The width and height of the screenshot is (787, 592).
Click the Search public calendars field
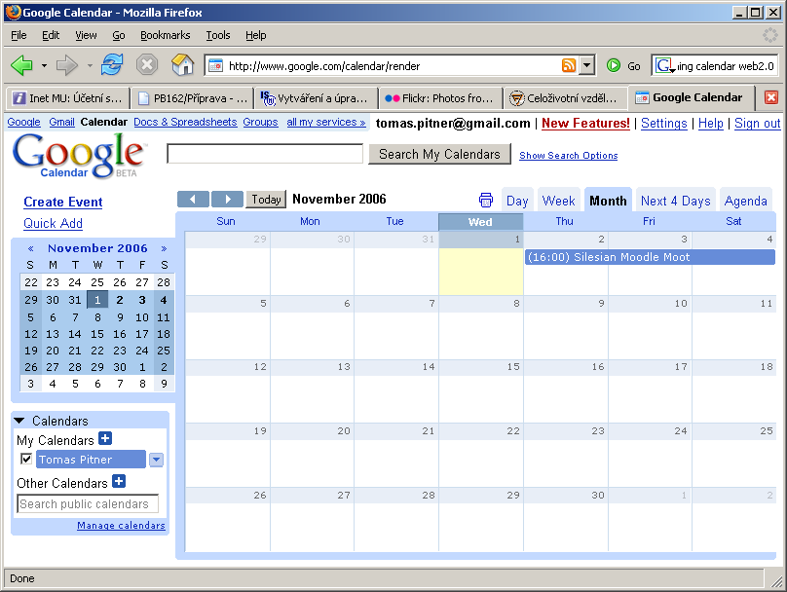point(88,503)
